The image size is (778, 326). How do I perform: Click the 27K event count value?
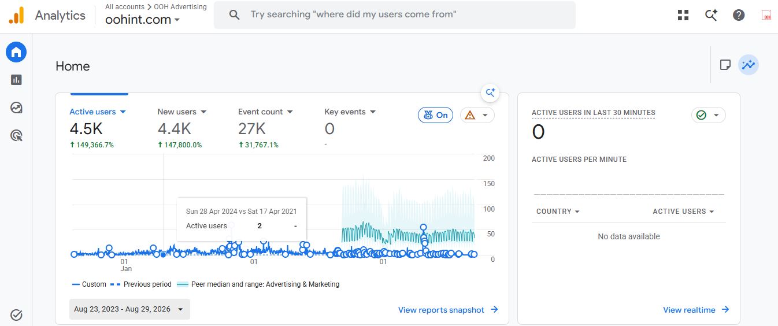pyautogui.click(x=252, y=128)
